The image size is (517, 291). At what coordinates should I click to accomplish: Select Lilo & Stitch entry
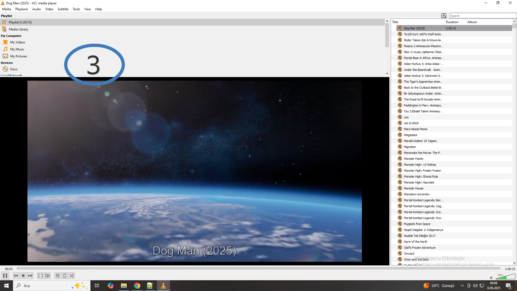(454, 123)
